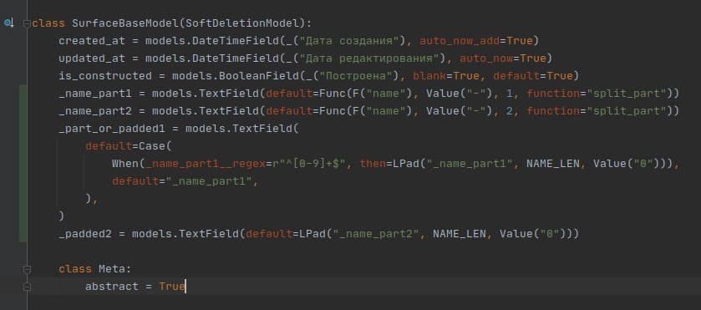
Task: Click the _part_or_padded1 field name
Action: point(112,129)
